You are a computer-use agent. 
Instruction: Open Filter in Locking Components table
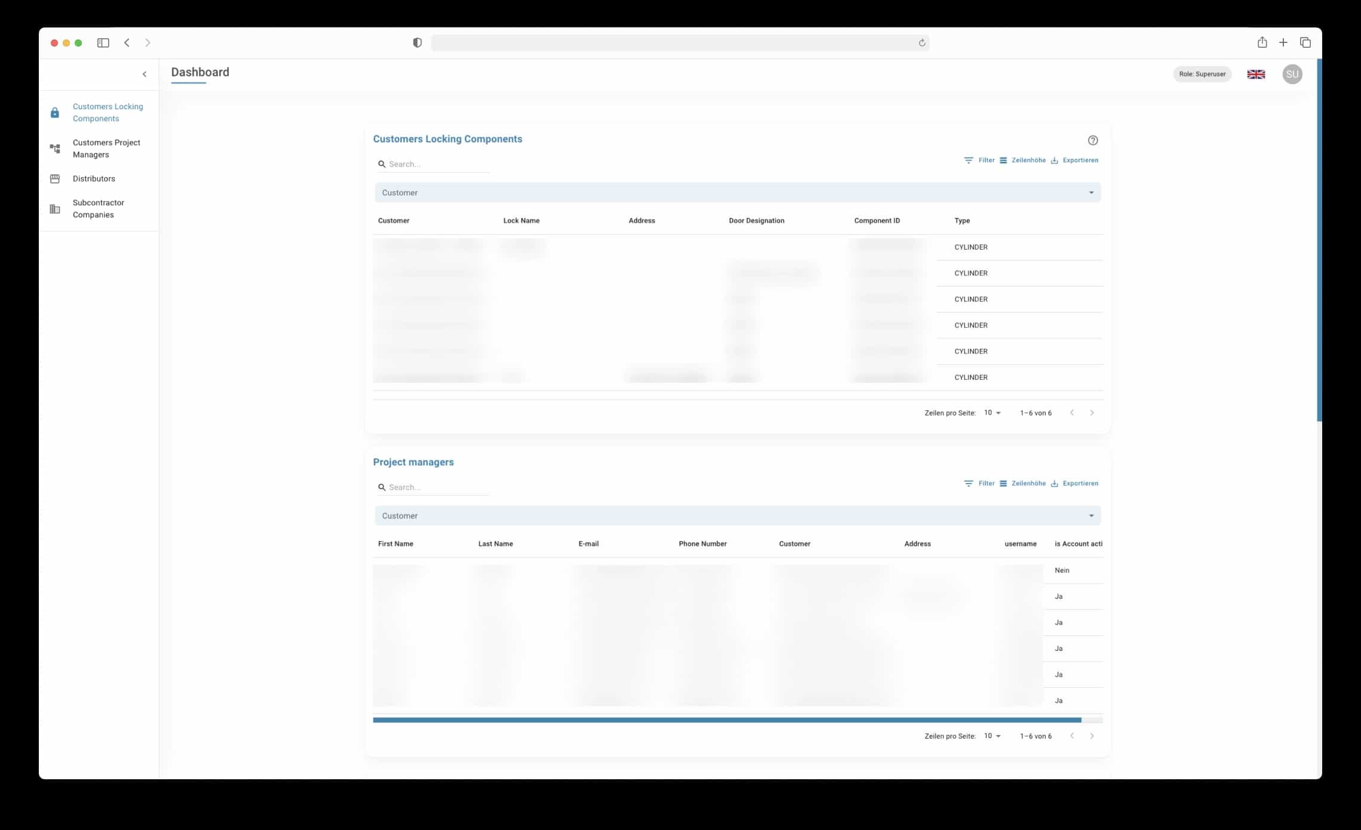tap(979, 160)
